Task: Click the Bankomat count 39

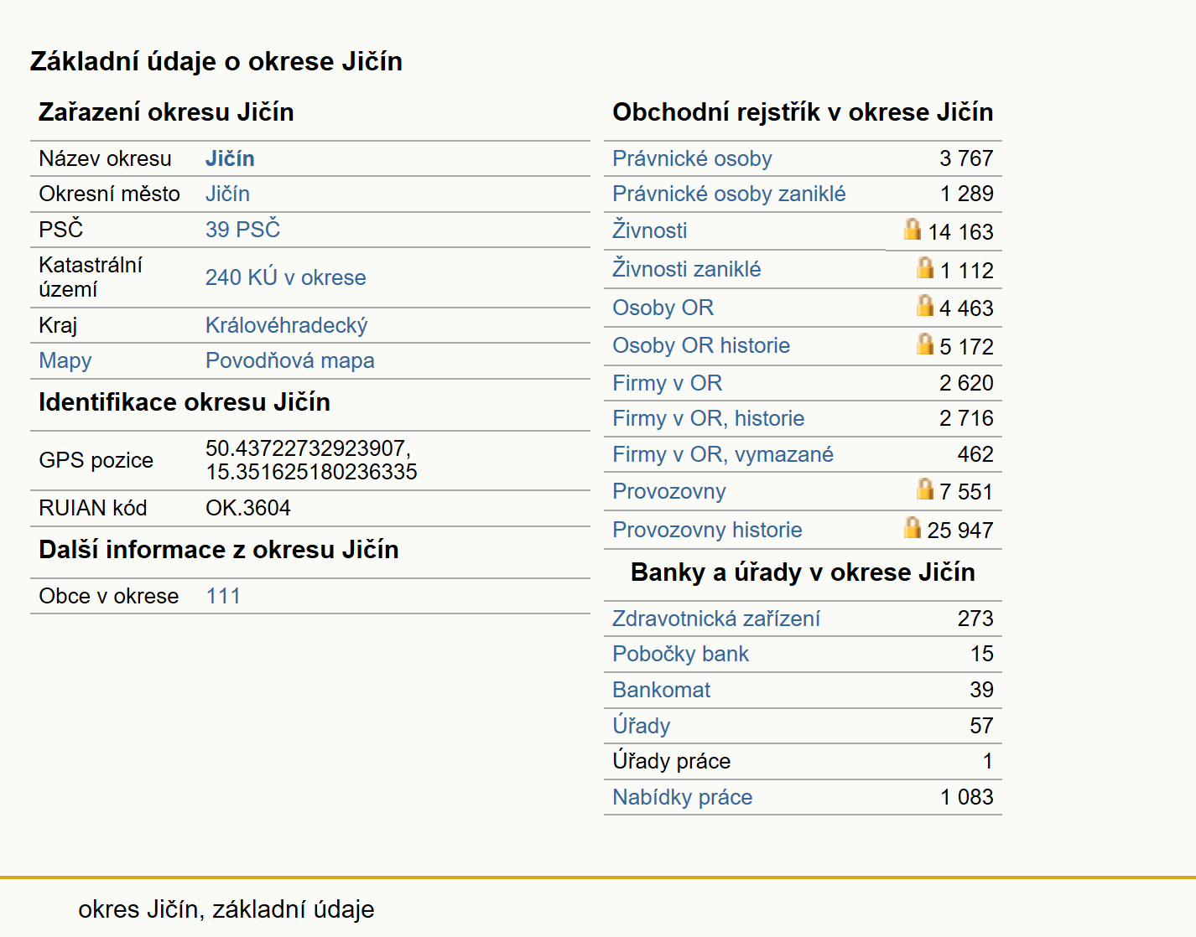Action: [x=981, y=690]
